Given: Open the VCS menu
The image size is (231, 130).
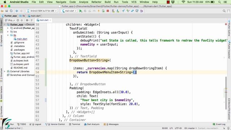Looking at the screenshot, I should pyautogui.click(x=134, y=2).
